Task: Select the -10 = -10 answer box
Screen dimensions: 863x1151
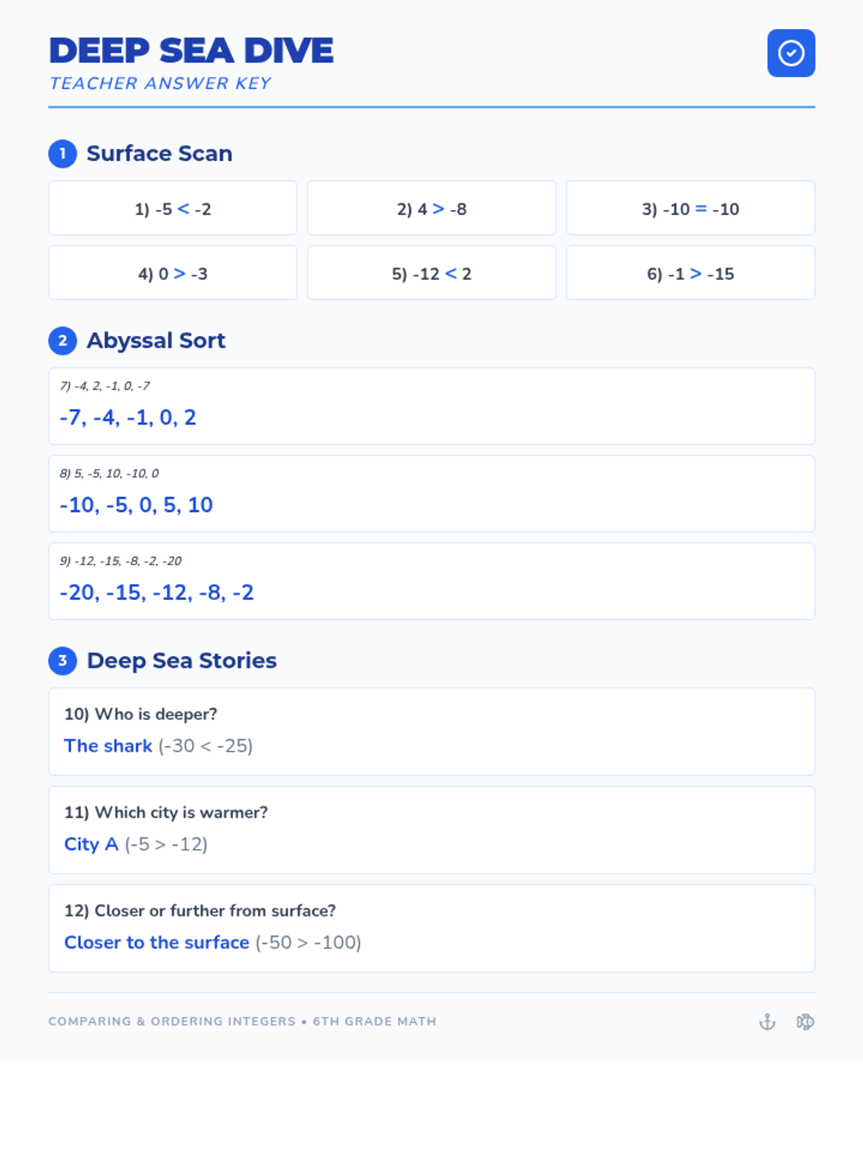Action: (x=690, y=208)
